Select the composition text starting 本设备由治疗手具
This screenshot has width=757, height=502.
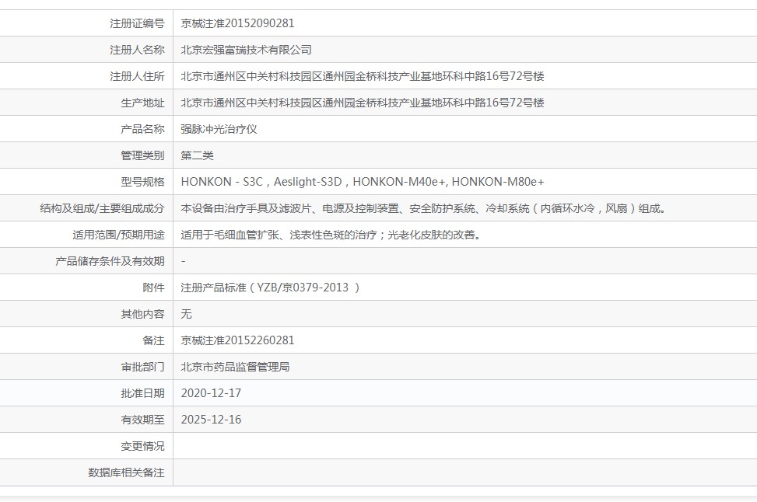[424, 208]
